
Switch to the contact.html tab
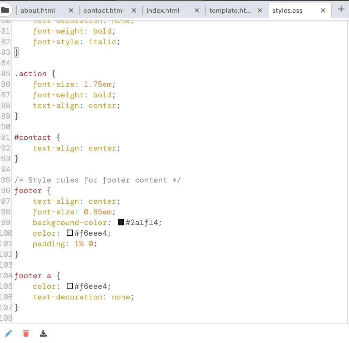[x=104, y=11]
